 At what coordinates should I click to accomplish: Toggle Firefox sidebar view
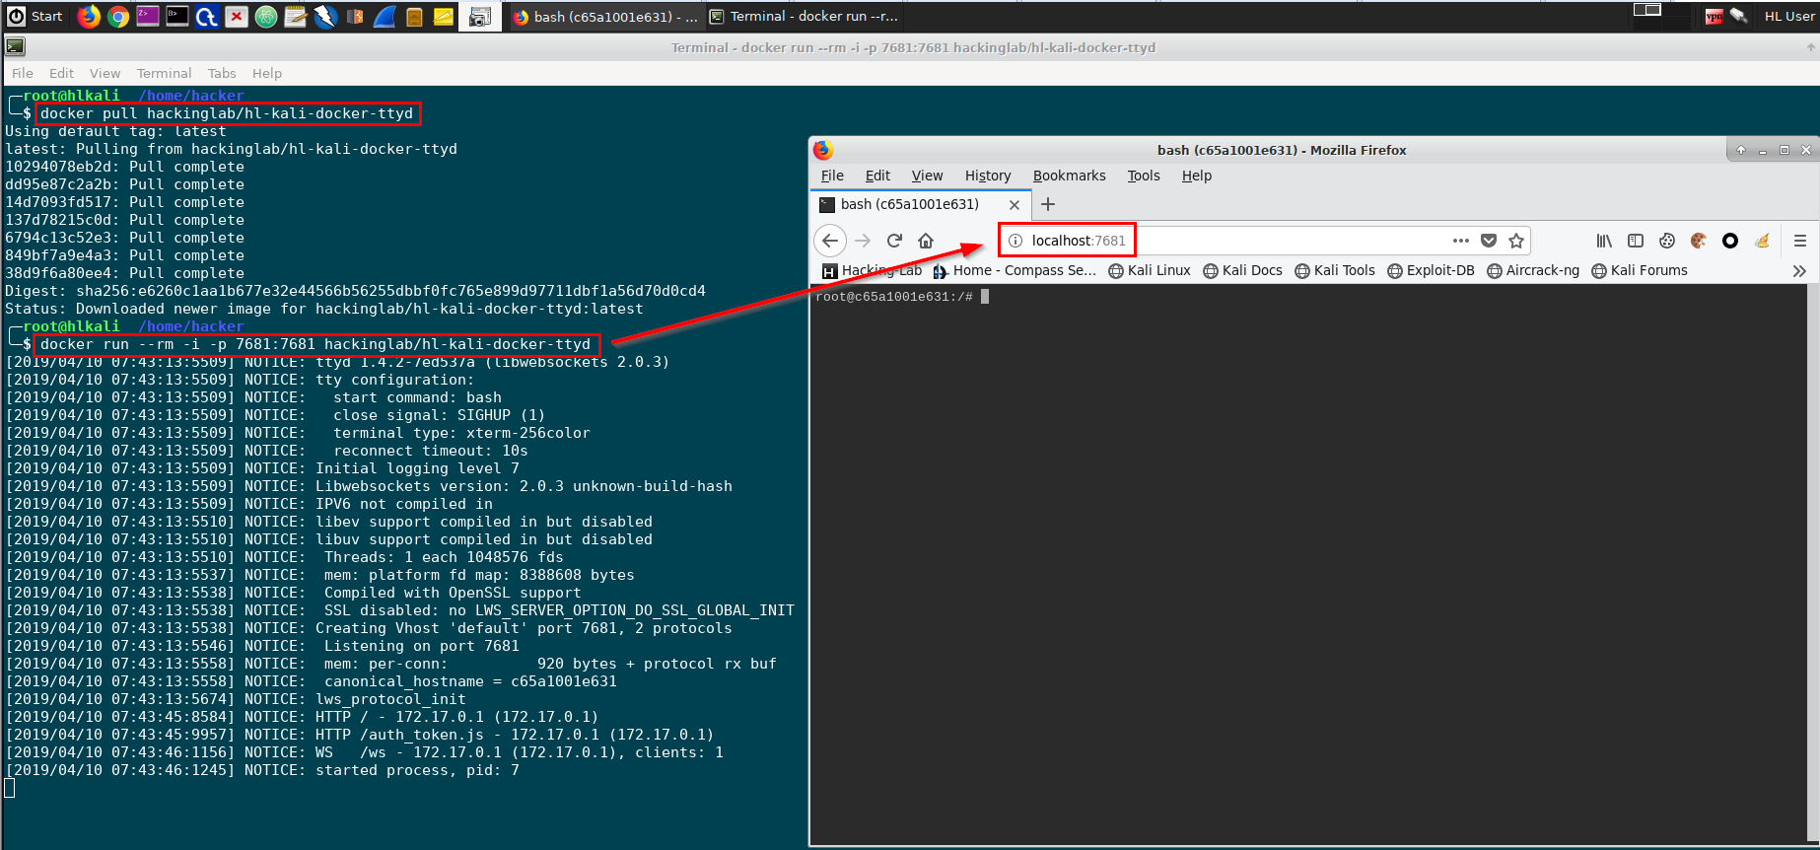coord(1636,241)
